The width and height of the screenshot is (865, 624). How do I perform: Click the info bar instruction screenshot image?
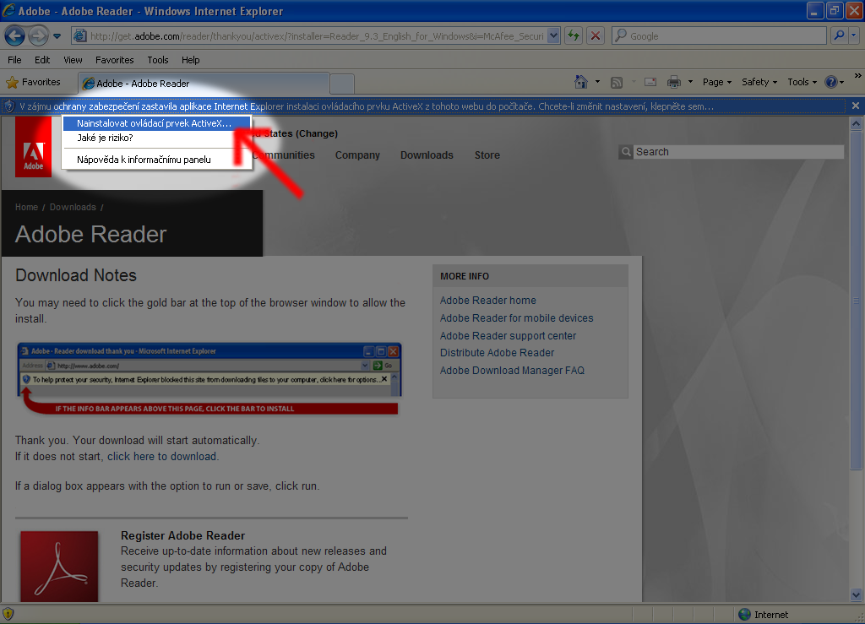[x=209, y=379]
